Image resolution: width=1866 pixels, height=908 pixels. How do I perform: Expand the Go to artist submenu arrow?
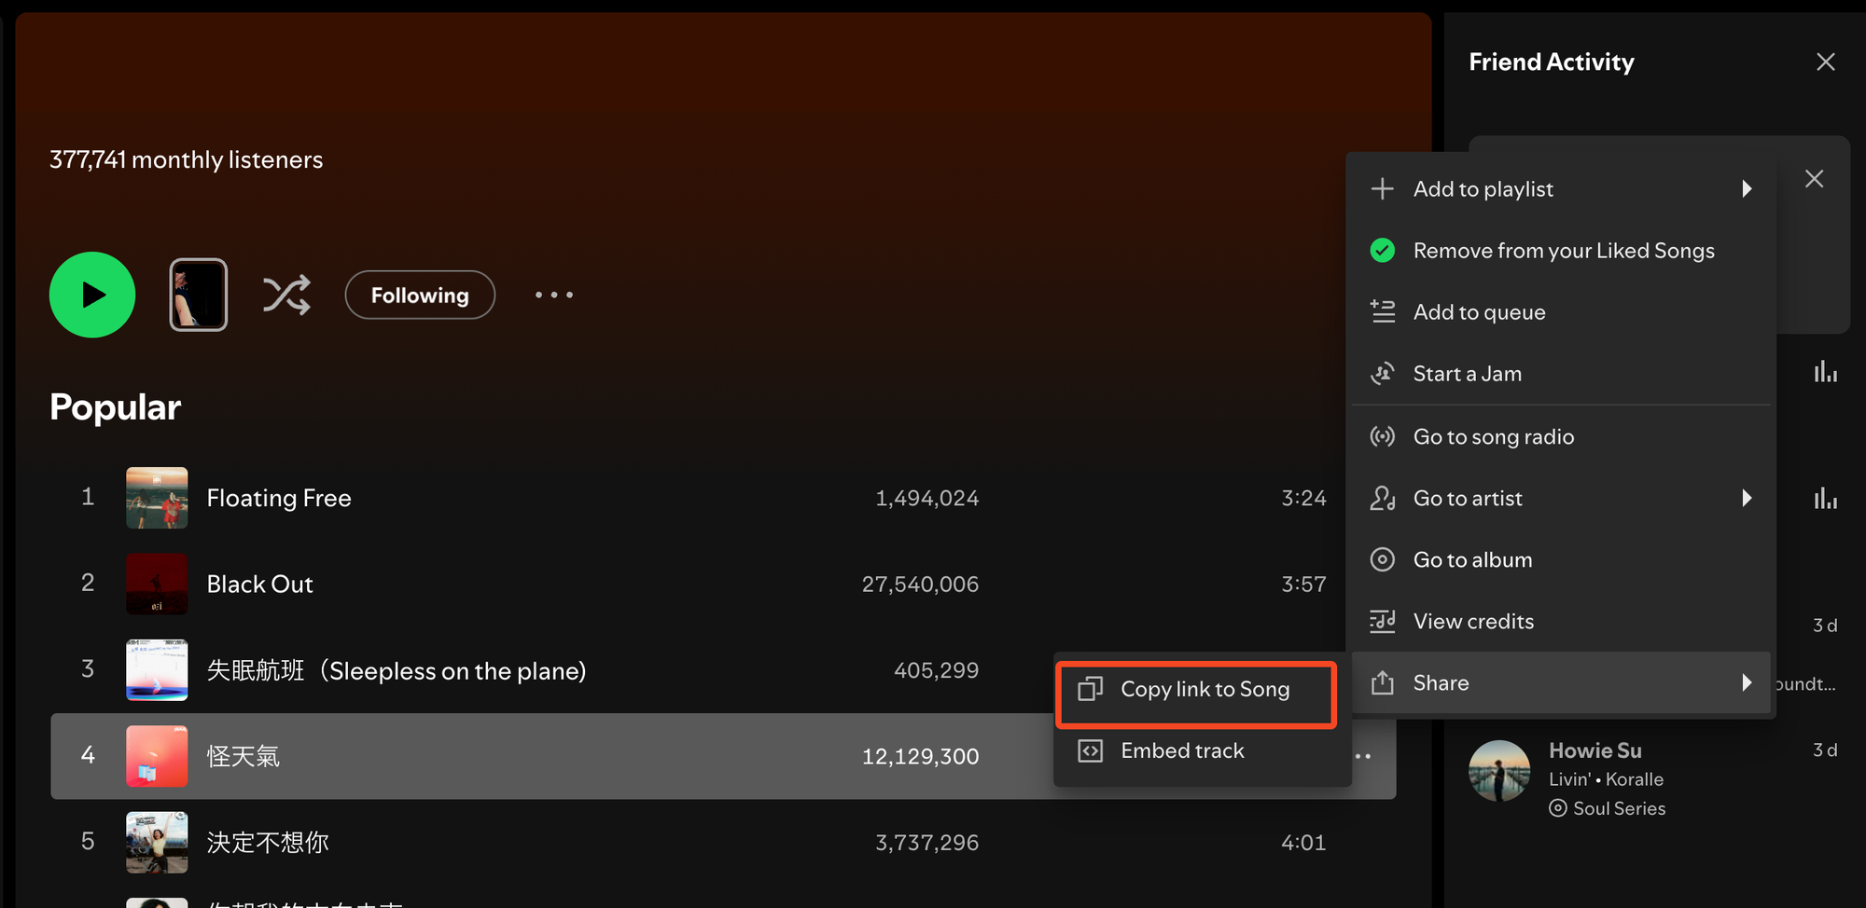(x=1747, y=498)
